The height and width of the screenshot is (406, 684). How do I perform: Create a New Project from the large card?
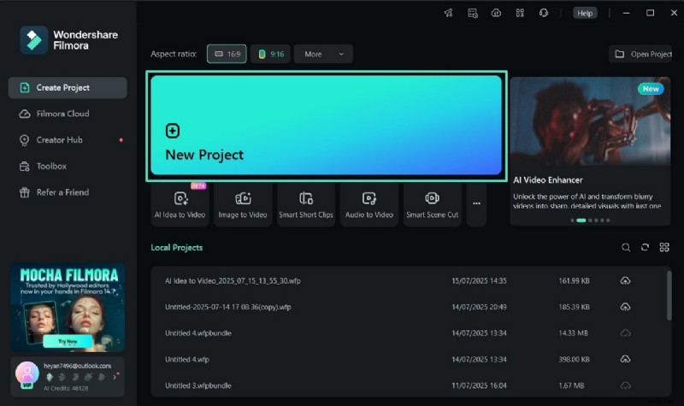325,126
